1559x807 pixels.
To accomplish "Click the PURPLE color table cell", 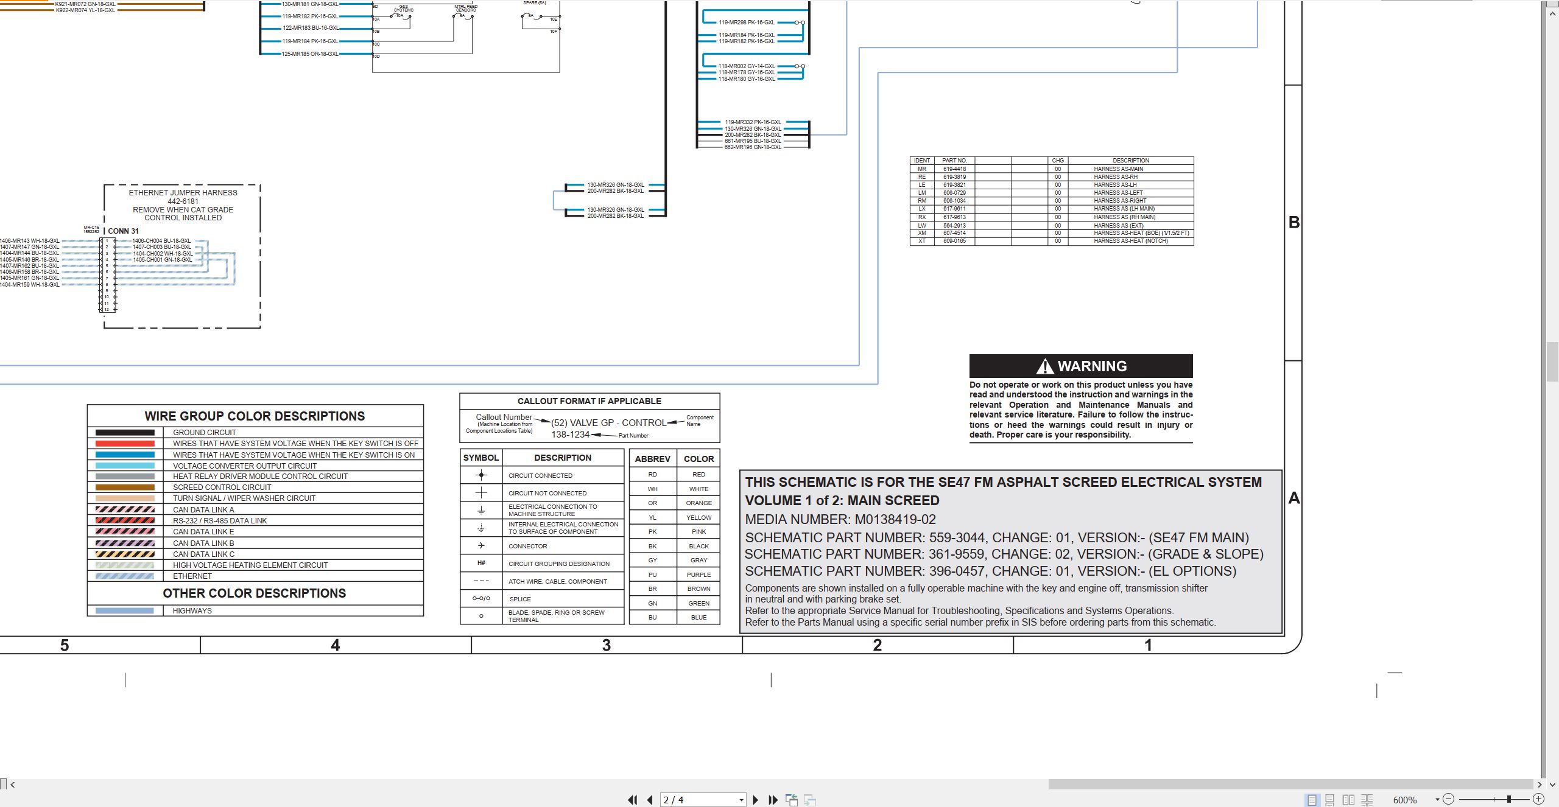I will [699, 575].
